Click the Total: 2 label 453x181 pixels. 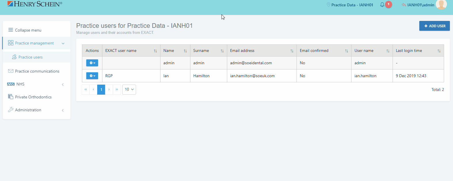[x=438, y=89]
